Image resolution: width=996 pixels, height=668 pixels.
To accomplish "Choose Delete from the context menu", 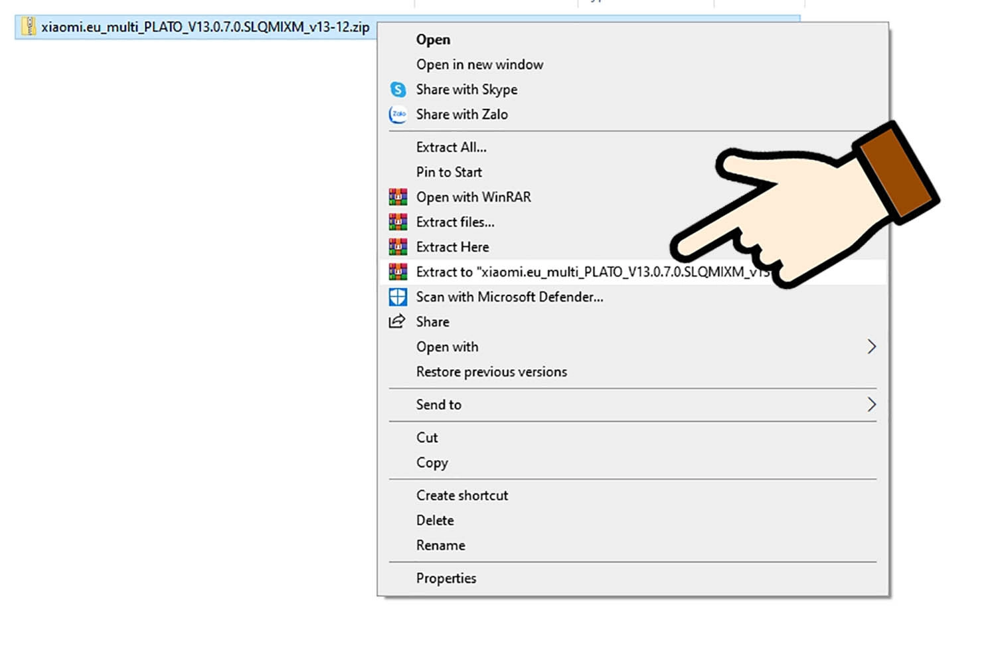I will pyautogui.click(x=633, y=521).
